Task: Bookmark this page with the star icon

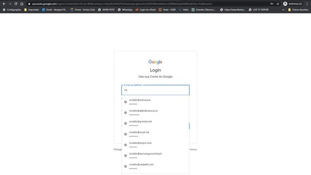Action: tap(278, 4)
